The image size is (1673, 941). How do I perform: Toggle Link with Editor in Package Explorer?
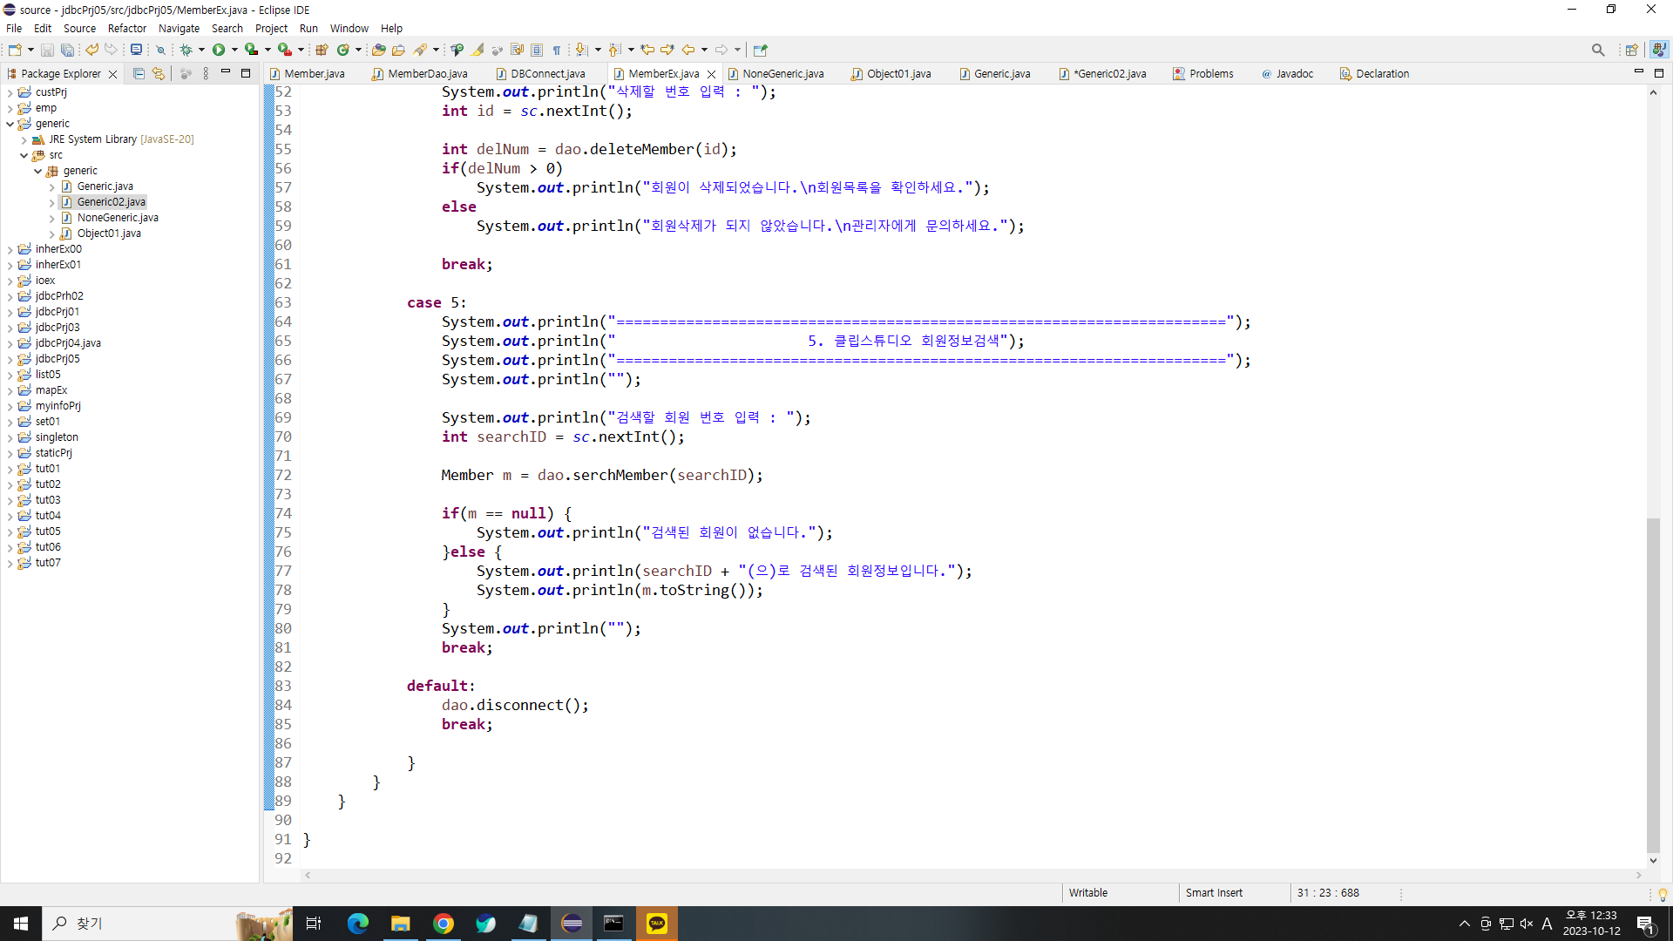tap(158, 74)
